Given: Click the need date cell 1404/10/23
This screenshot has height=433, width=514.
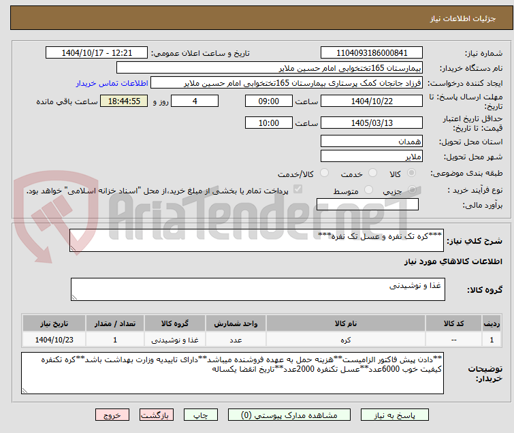Looking at the screenshot, I should pyautogui.click(x=54, y=340).
